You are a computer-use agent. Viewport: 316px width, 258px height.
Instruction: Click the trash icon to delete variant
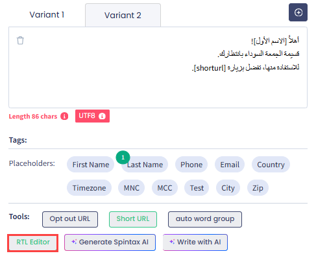(x=20, y=40)
